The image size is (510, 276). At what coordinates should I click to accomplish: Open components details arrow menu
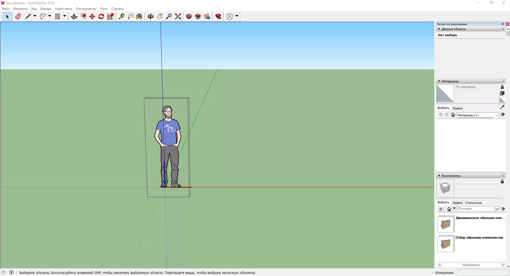(503, 209)
